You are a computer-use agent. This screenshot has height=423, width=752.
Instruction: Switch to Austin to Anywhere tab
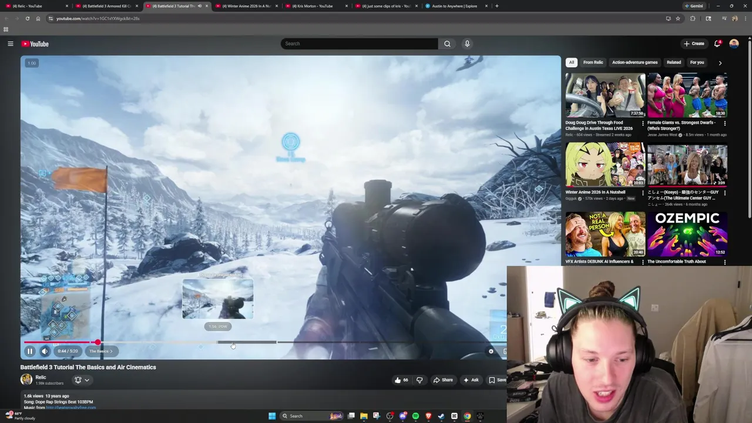point(455,6)
